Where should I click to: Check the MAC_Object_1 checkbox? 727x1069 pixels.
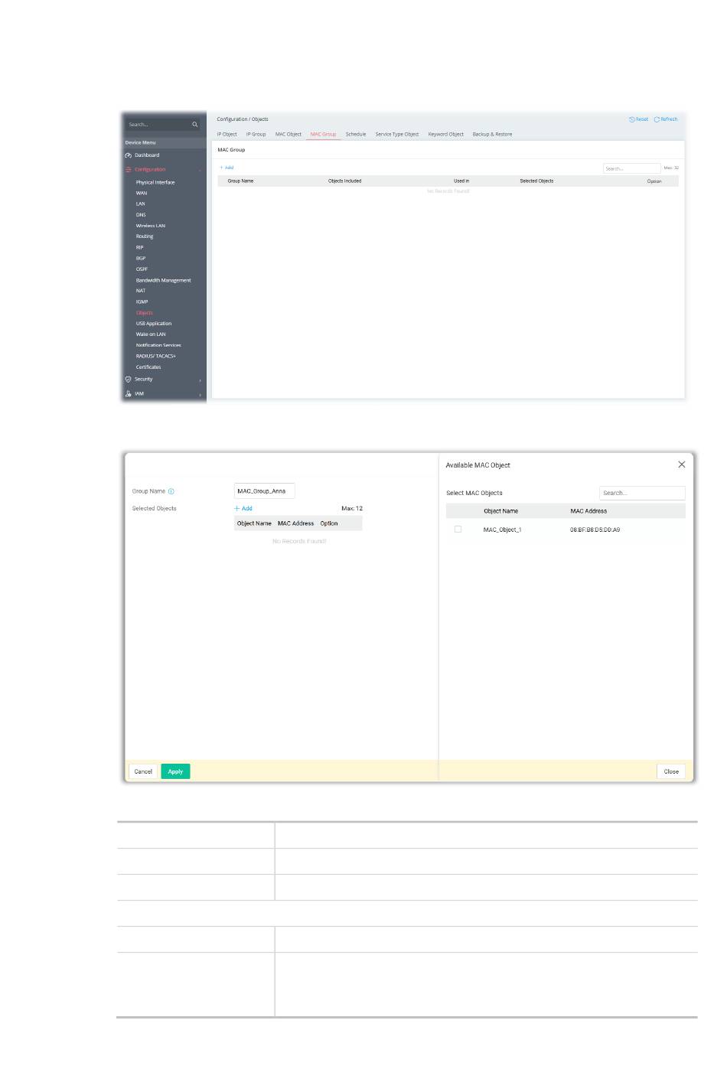[458, 530]
